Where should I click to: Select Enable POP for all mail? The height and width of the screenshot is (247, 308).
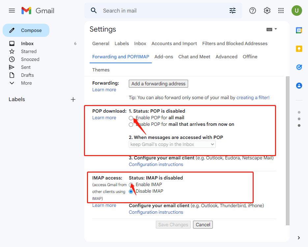point(131,118)
